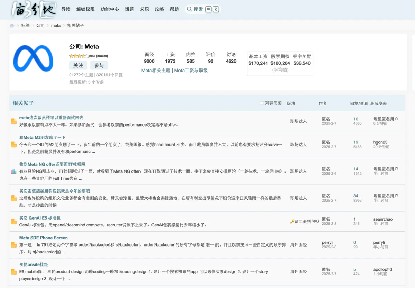This screenshot has height=288, width=415.
Task: Click the 公司 breadcrumb link
Action: click(40, 26)
